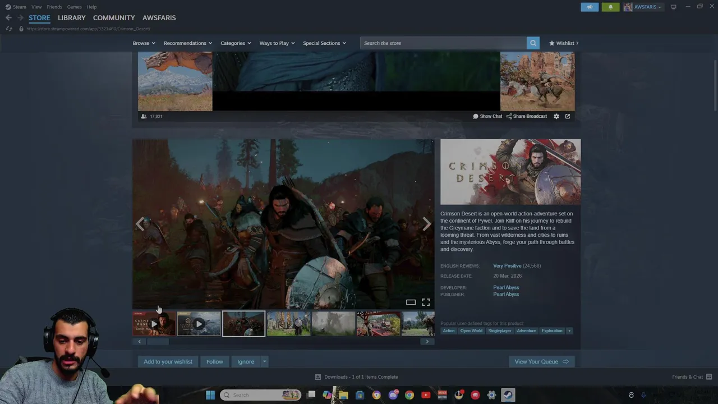This screenshot has width=718, height=404.
Task: Click the Downloads status icon
Action: pyautogui.click(x=317, y=377)
